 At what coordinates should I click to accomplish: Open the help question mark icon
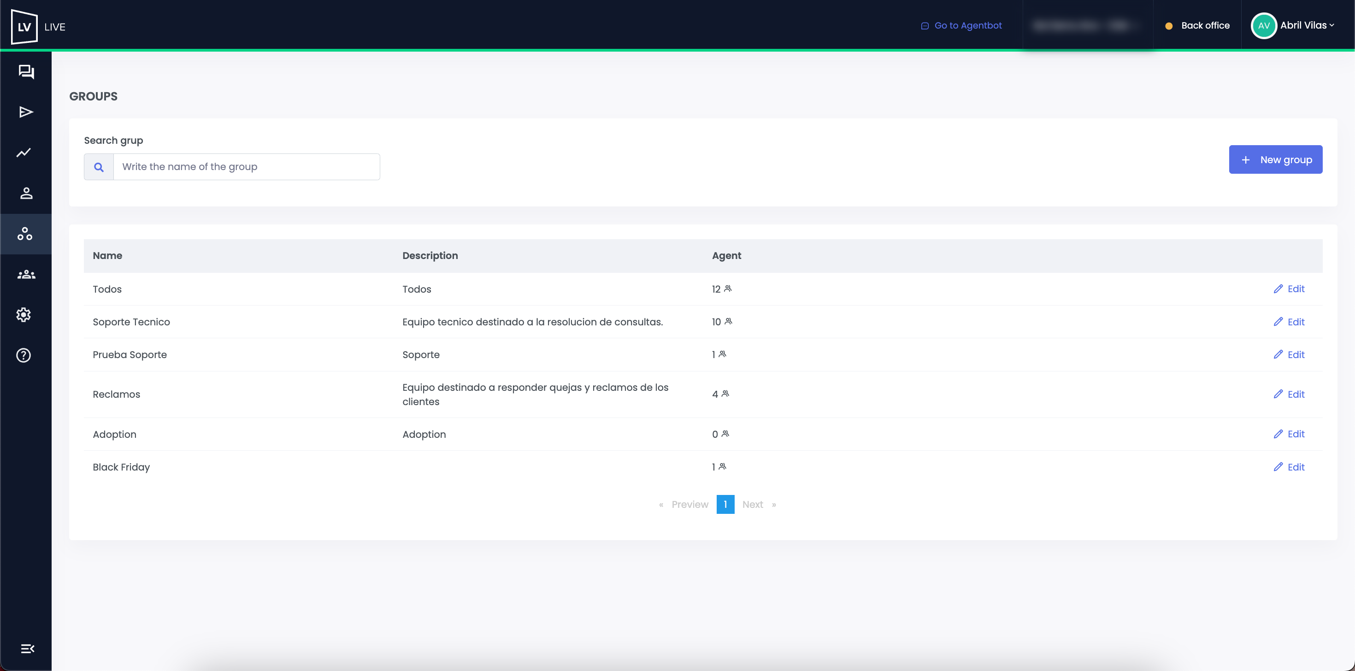coord(24,355)
